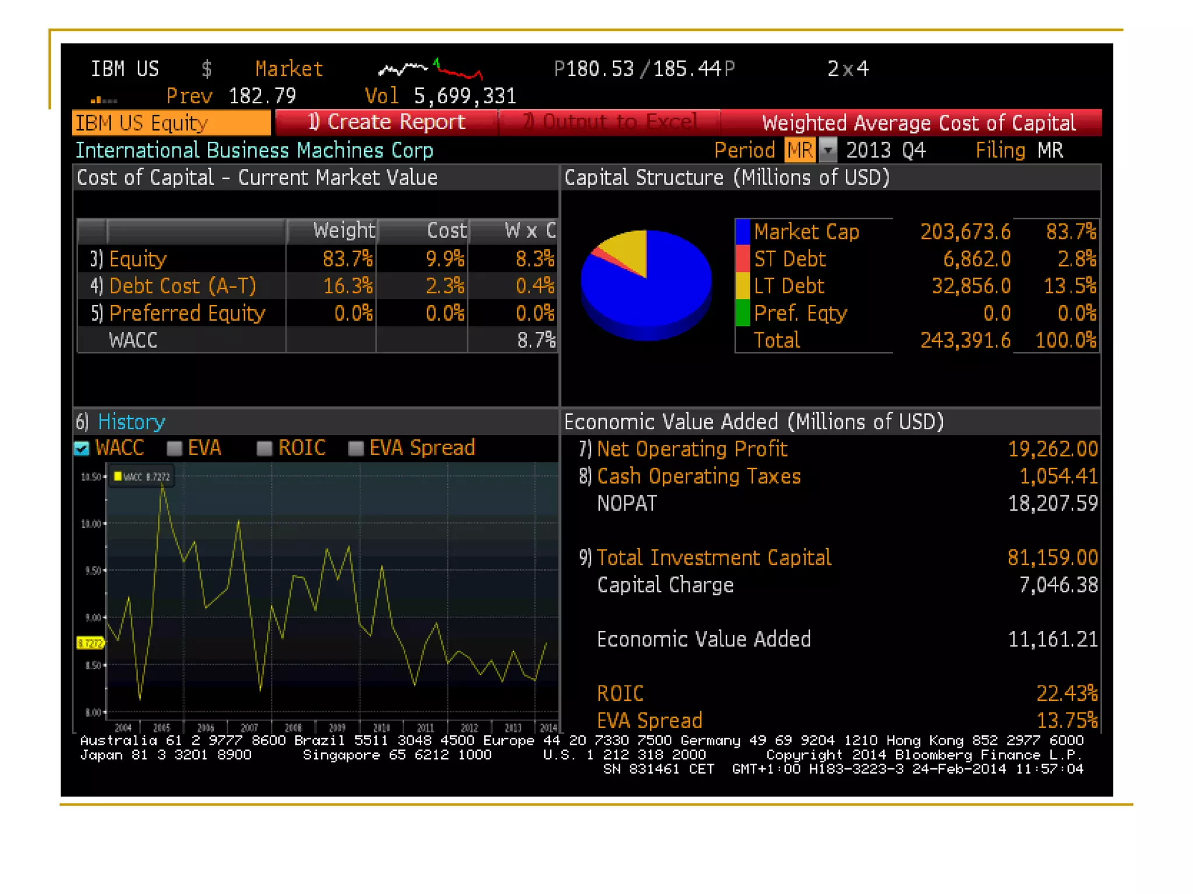Viewport: 1193px width, 894px height.
Task: Click the Period MR selector field
Action: coord(799,150)
